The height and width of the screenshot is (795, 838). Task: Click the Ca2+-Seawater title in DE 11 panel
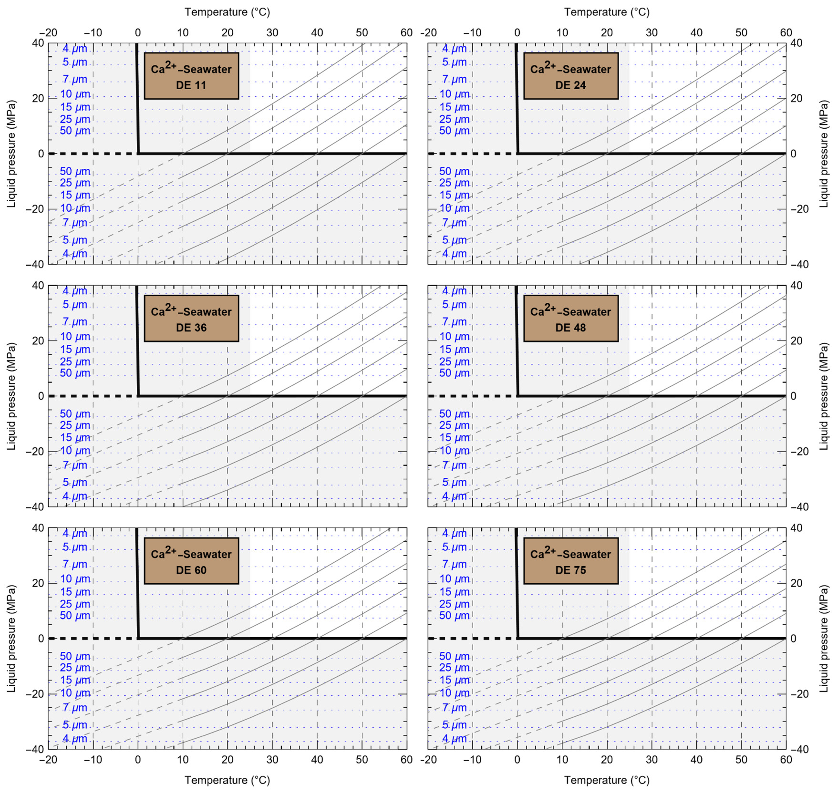point(191,70)
